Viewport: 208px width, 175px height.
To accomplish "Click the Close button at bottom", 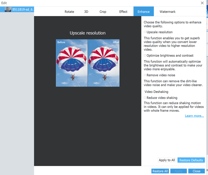I will coord(196,171).
